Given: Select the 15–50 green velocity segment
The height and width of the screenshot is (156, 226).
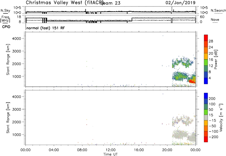Looking at the screenshot, I should (x=206, y=112).
